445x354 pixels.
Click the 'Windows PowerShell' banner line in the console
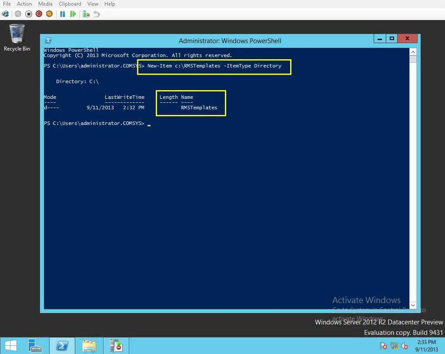pyautogui.click(x=71, y=50)
